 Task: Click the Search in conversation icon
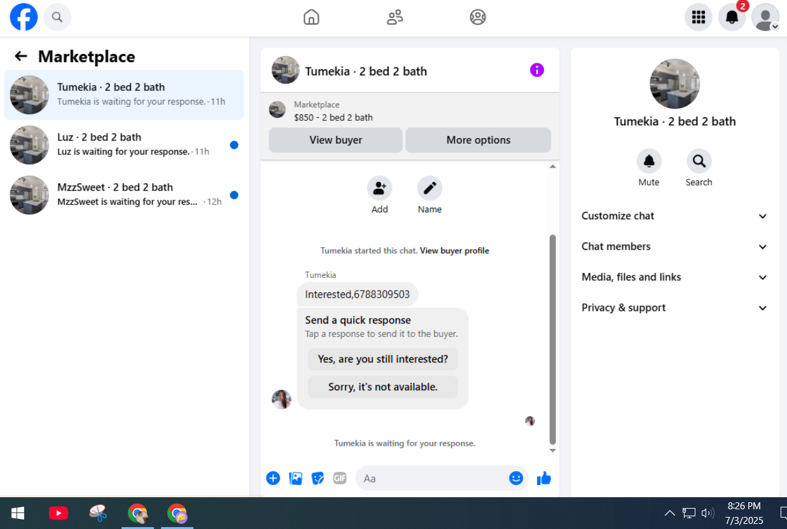pos(699,161)
